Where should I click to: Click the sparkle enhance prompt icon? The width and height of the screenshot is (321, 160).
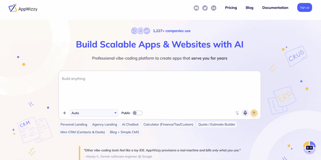point(237,113)
